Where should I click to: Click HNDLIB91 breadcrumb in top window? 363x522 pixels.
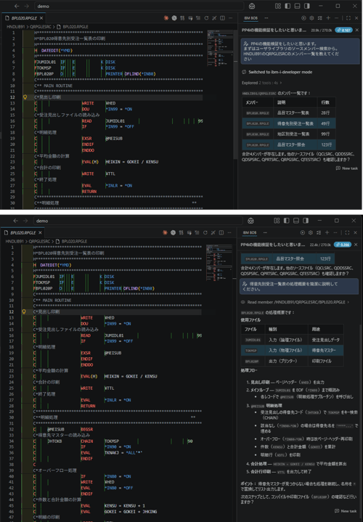[x=16, y=27]
